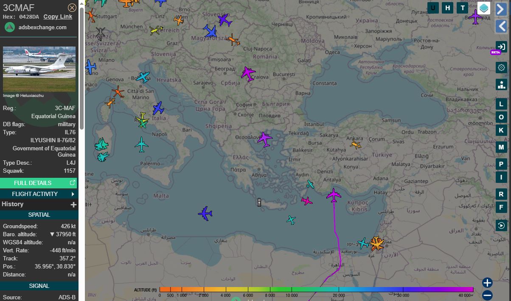Select the orange aircraft near Stuttgart
This screenshot has height=301, width=511.
click(x=91, y=15)
